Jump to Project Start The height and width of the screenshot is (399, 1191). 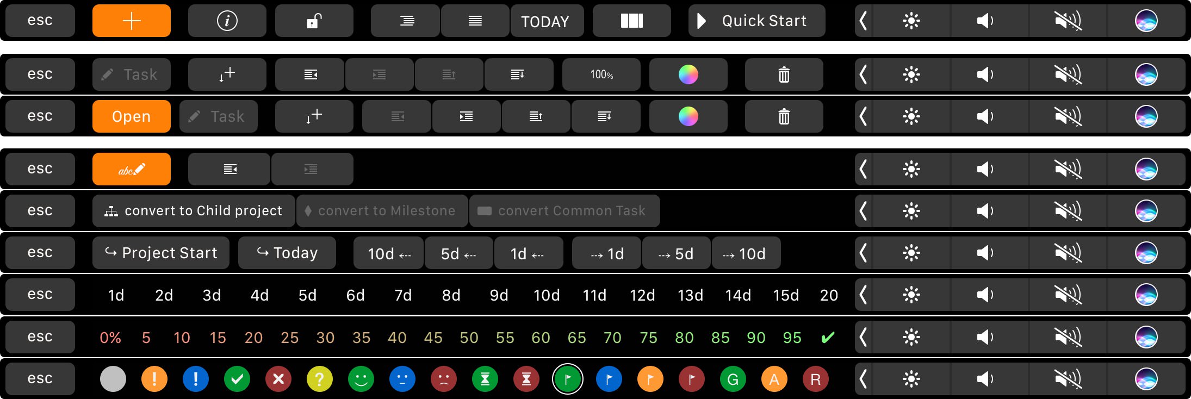(x=161, y=253)
